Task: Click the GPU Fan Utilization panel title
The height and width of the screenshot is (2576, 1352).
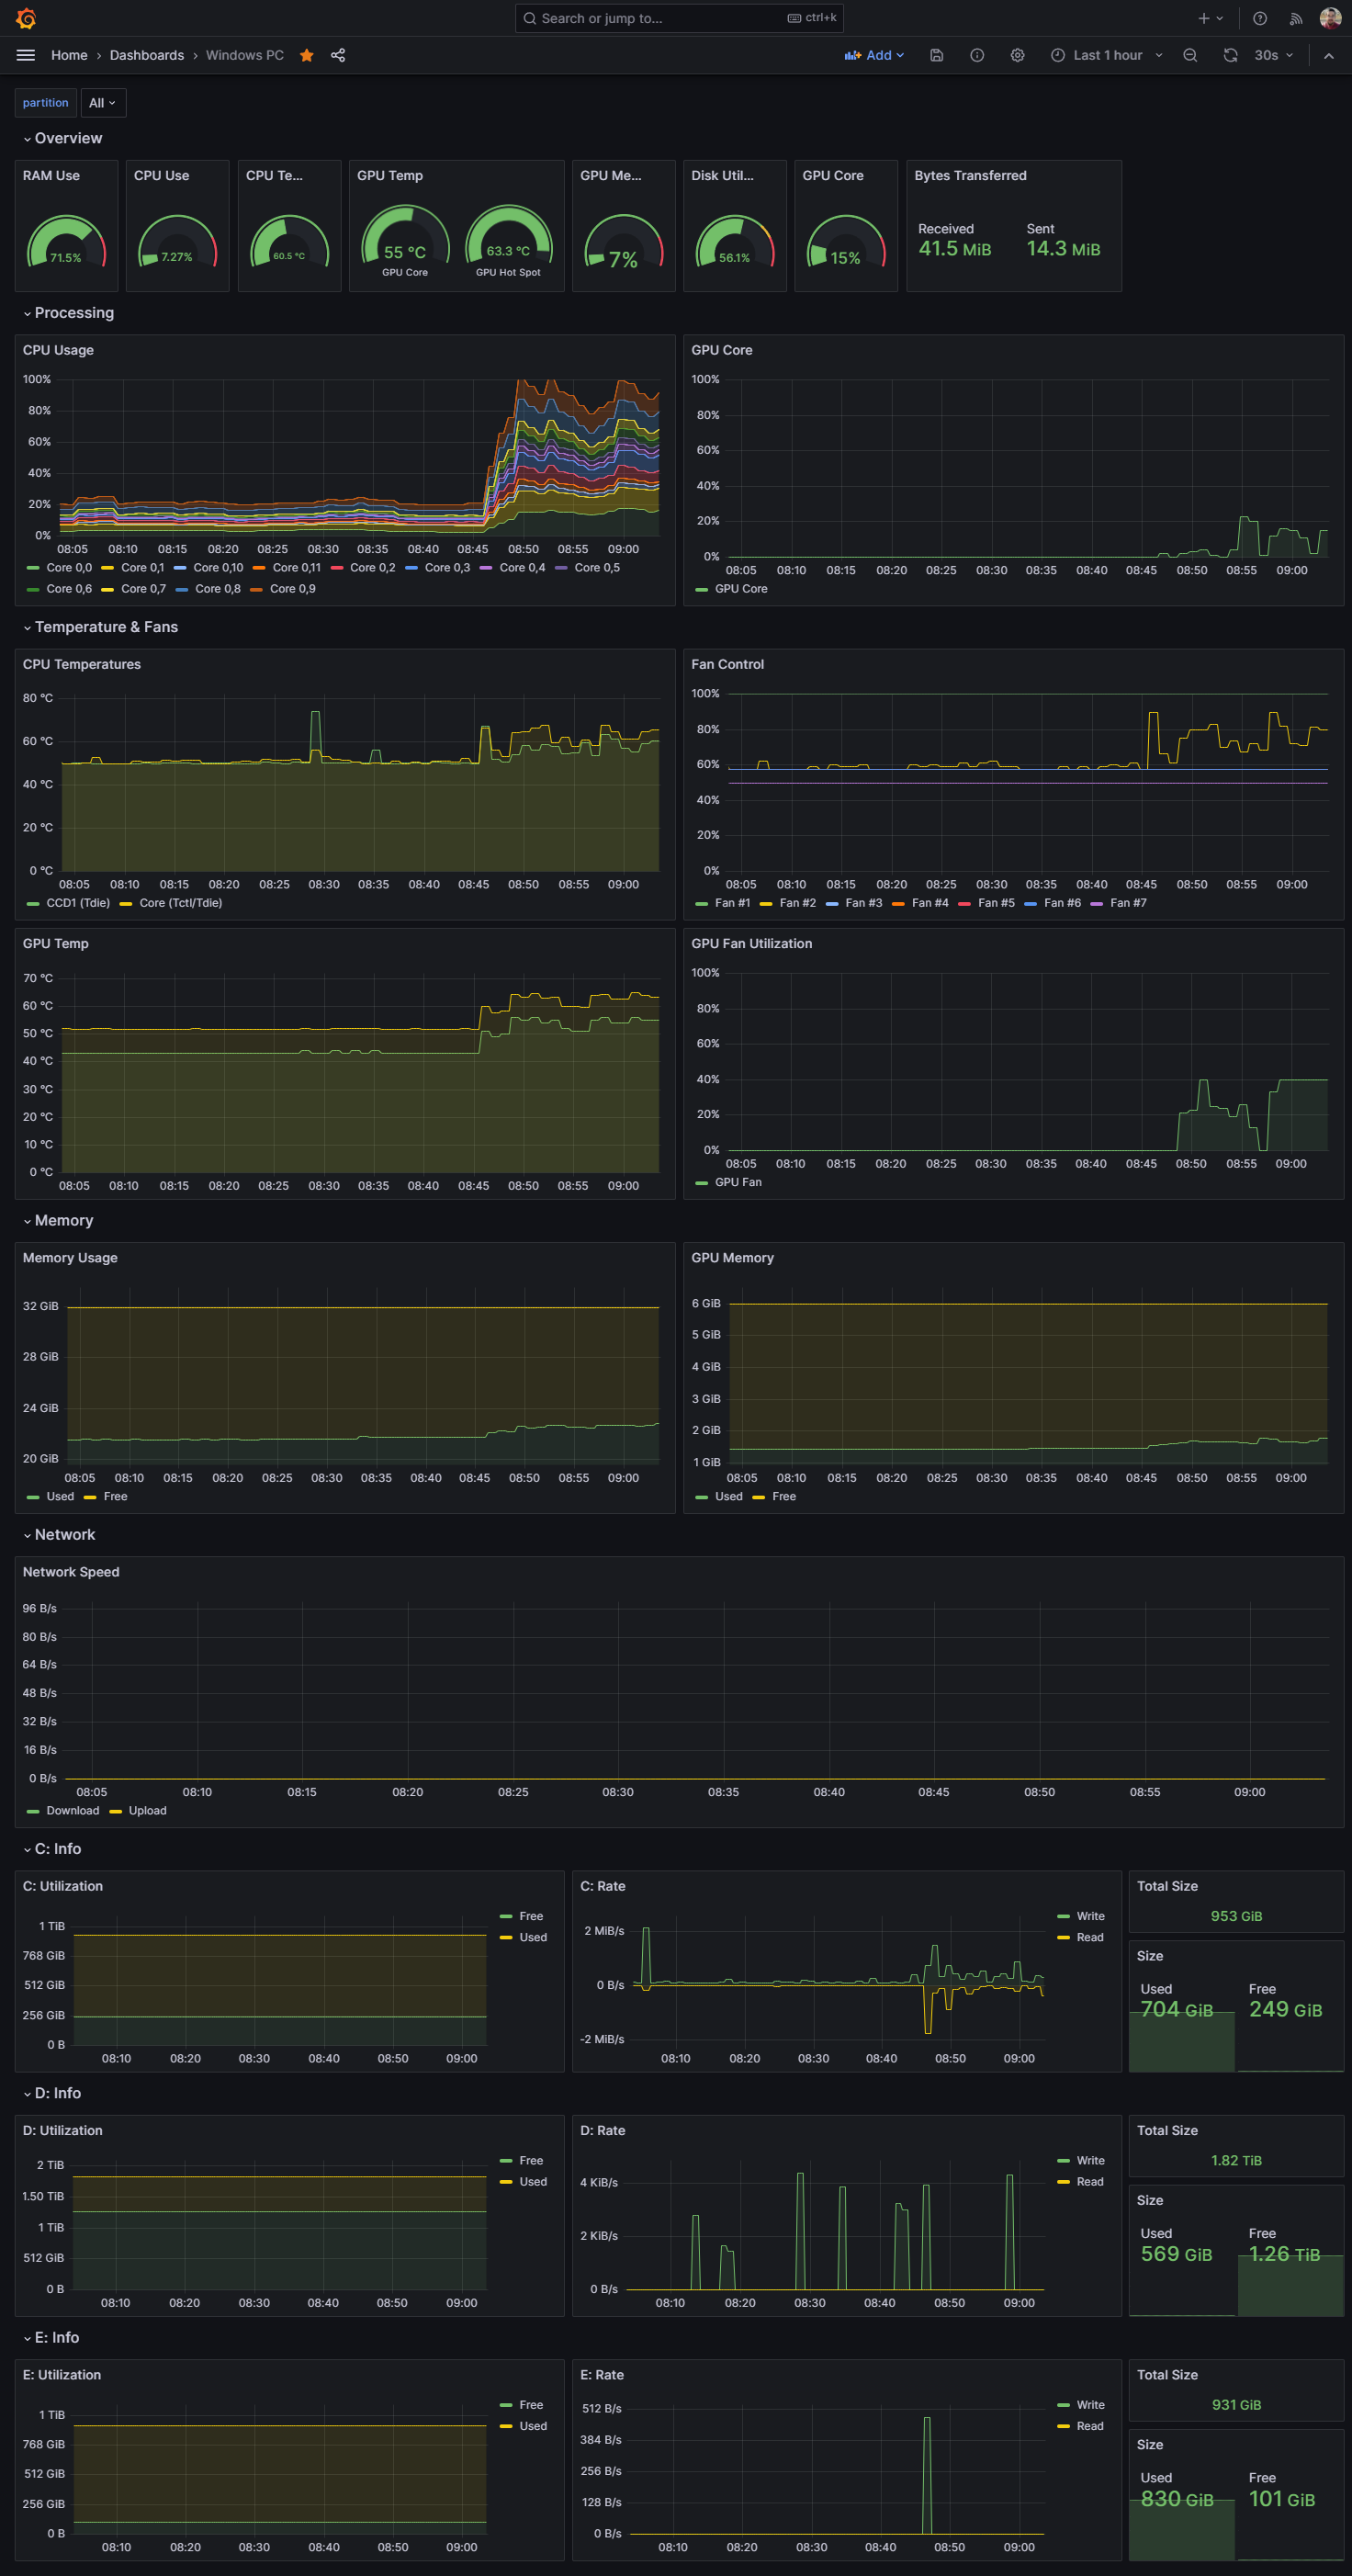Action: [x=751, y=944]
